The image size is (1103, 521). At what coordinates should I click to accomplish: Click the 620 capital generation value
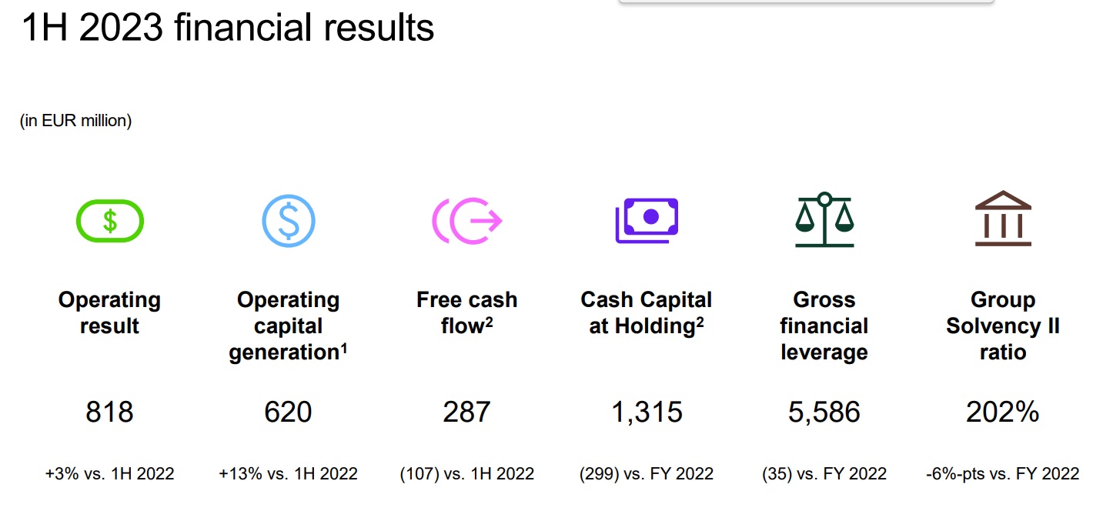[x=288, y=412]
